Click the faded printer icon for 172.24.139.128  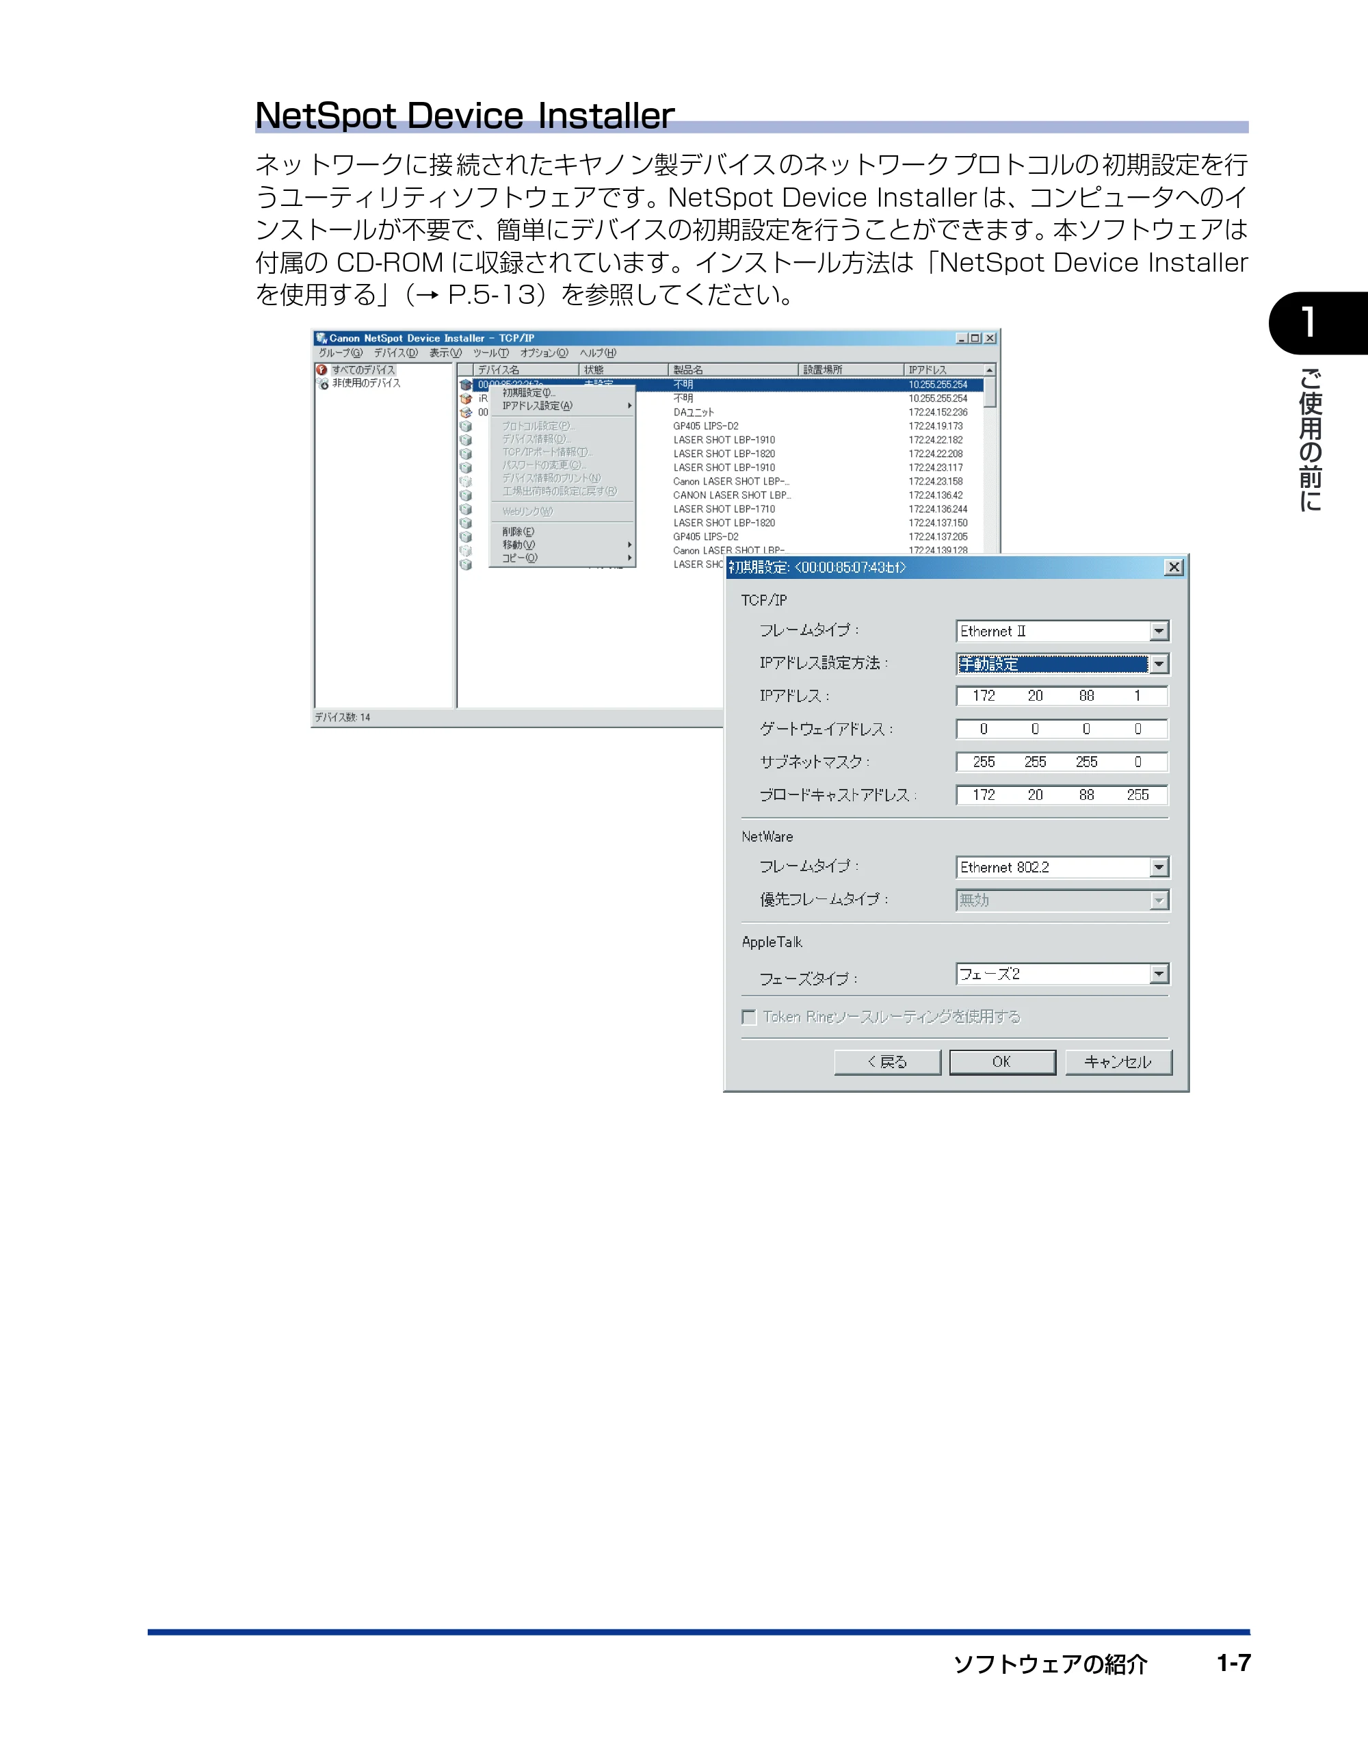tap(466, 550)
